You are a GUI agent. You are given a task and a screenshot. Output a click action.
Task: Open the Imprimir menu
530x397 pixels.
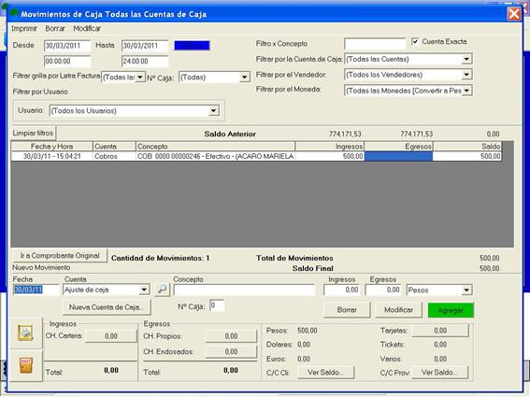click(24, 28)
